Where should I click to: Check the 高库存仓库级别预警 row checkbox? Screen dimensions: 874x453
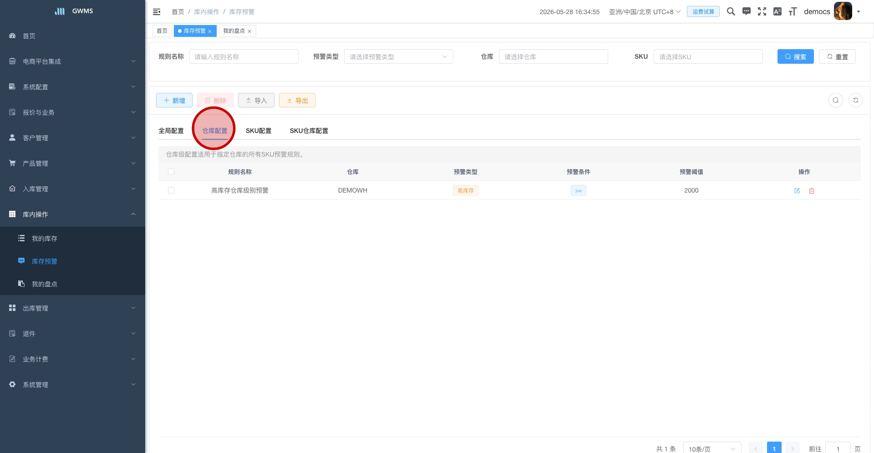click(x=171, y=190)
